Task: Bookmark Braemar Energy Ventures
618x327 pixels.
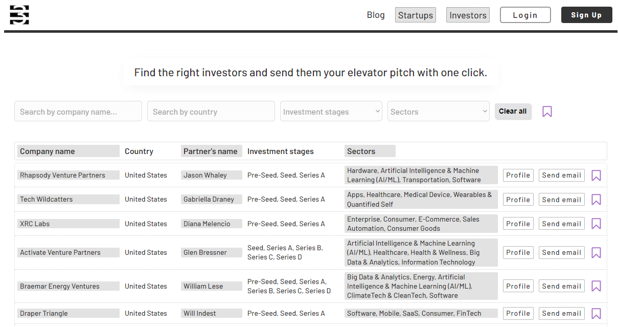Action: pyautogui.click(x=596, y=286)
